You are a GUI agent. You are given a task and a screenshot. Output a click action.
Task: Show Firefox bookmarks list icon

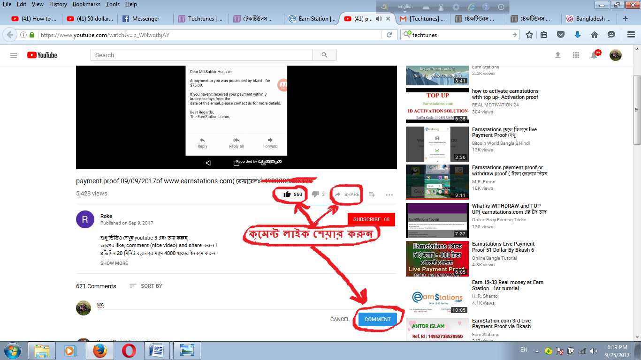pyautogui.click(x=544, y=35)
